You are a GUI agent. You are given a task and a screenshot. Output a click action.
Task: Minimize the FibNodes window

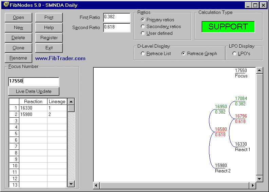click(248, 5)
